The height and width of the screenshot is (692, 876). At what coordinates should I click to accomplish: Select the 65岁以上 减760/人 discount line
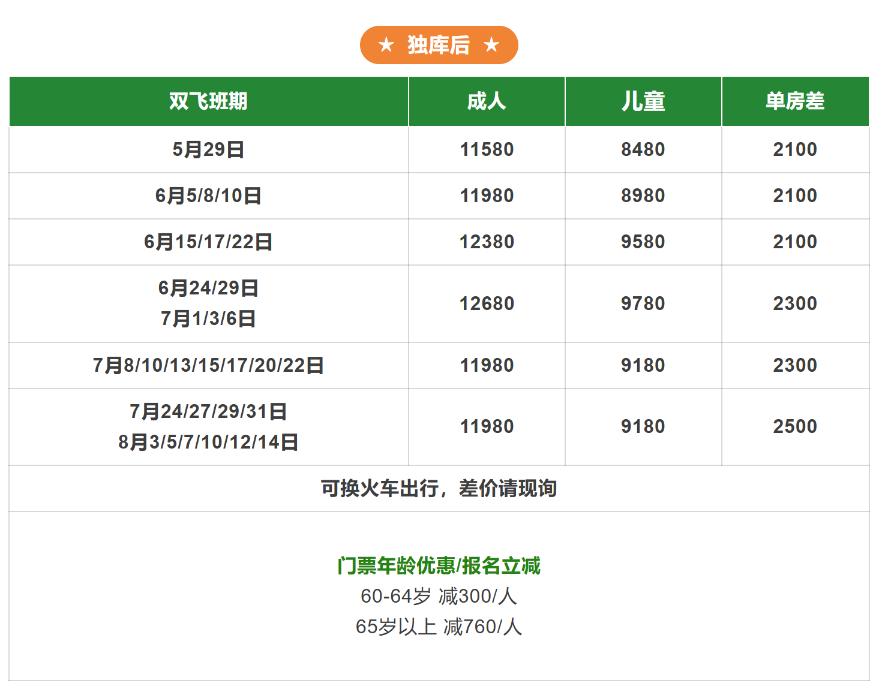click(x=439, y=627)
